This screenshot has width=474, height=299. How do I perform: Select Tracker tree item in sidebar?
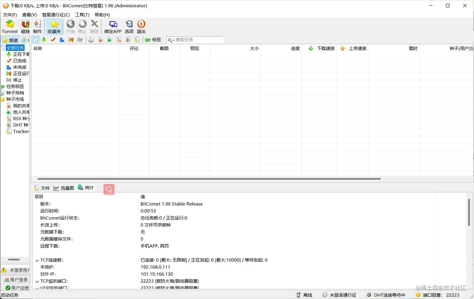point(21,131)
